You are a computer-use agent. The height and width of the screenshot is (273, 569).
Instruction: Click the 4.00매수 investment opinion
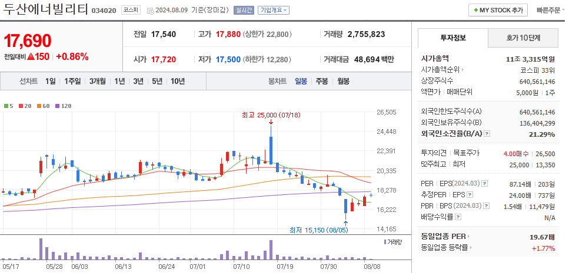click(x=516, y=153)
